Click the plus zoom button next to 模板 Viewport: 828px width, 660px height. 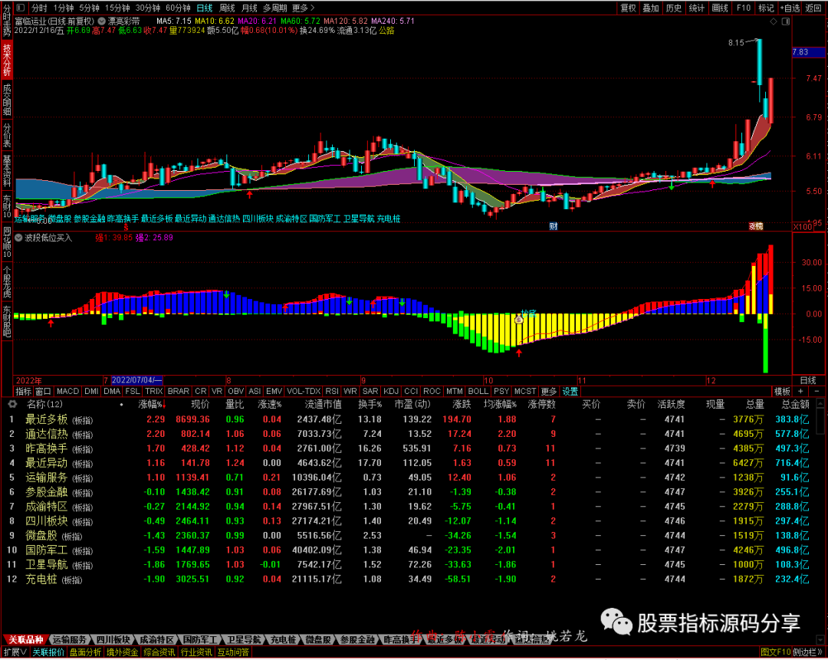click(x=800, y=391)
